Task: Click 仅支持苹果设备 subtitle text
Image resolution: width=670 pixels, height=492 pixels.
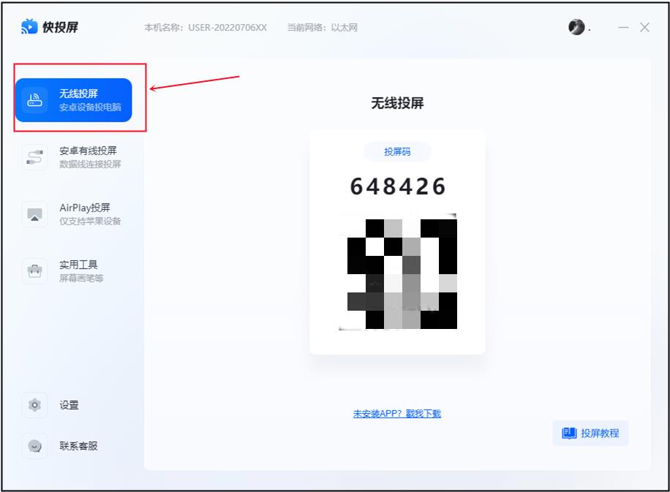Action: [x=90, y=221]
